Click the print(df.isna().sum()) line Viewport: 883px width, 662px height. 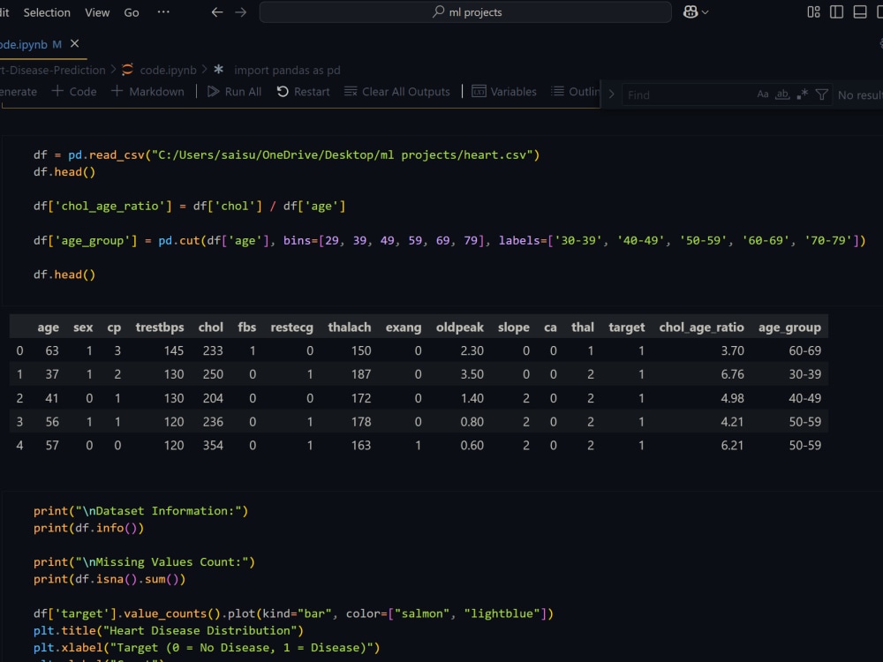point(109,579)
